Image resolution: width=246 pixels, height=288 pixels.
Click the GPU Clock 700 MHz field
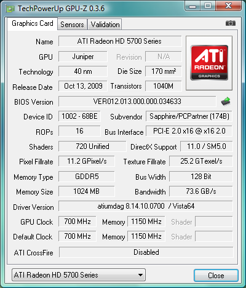pos(77,222)
